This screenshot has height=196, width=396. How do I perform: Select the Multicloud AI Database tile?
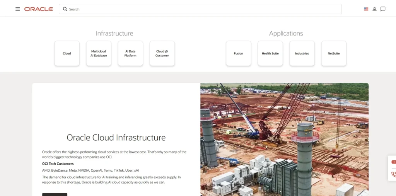(99, 53)
